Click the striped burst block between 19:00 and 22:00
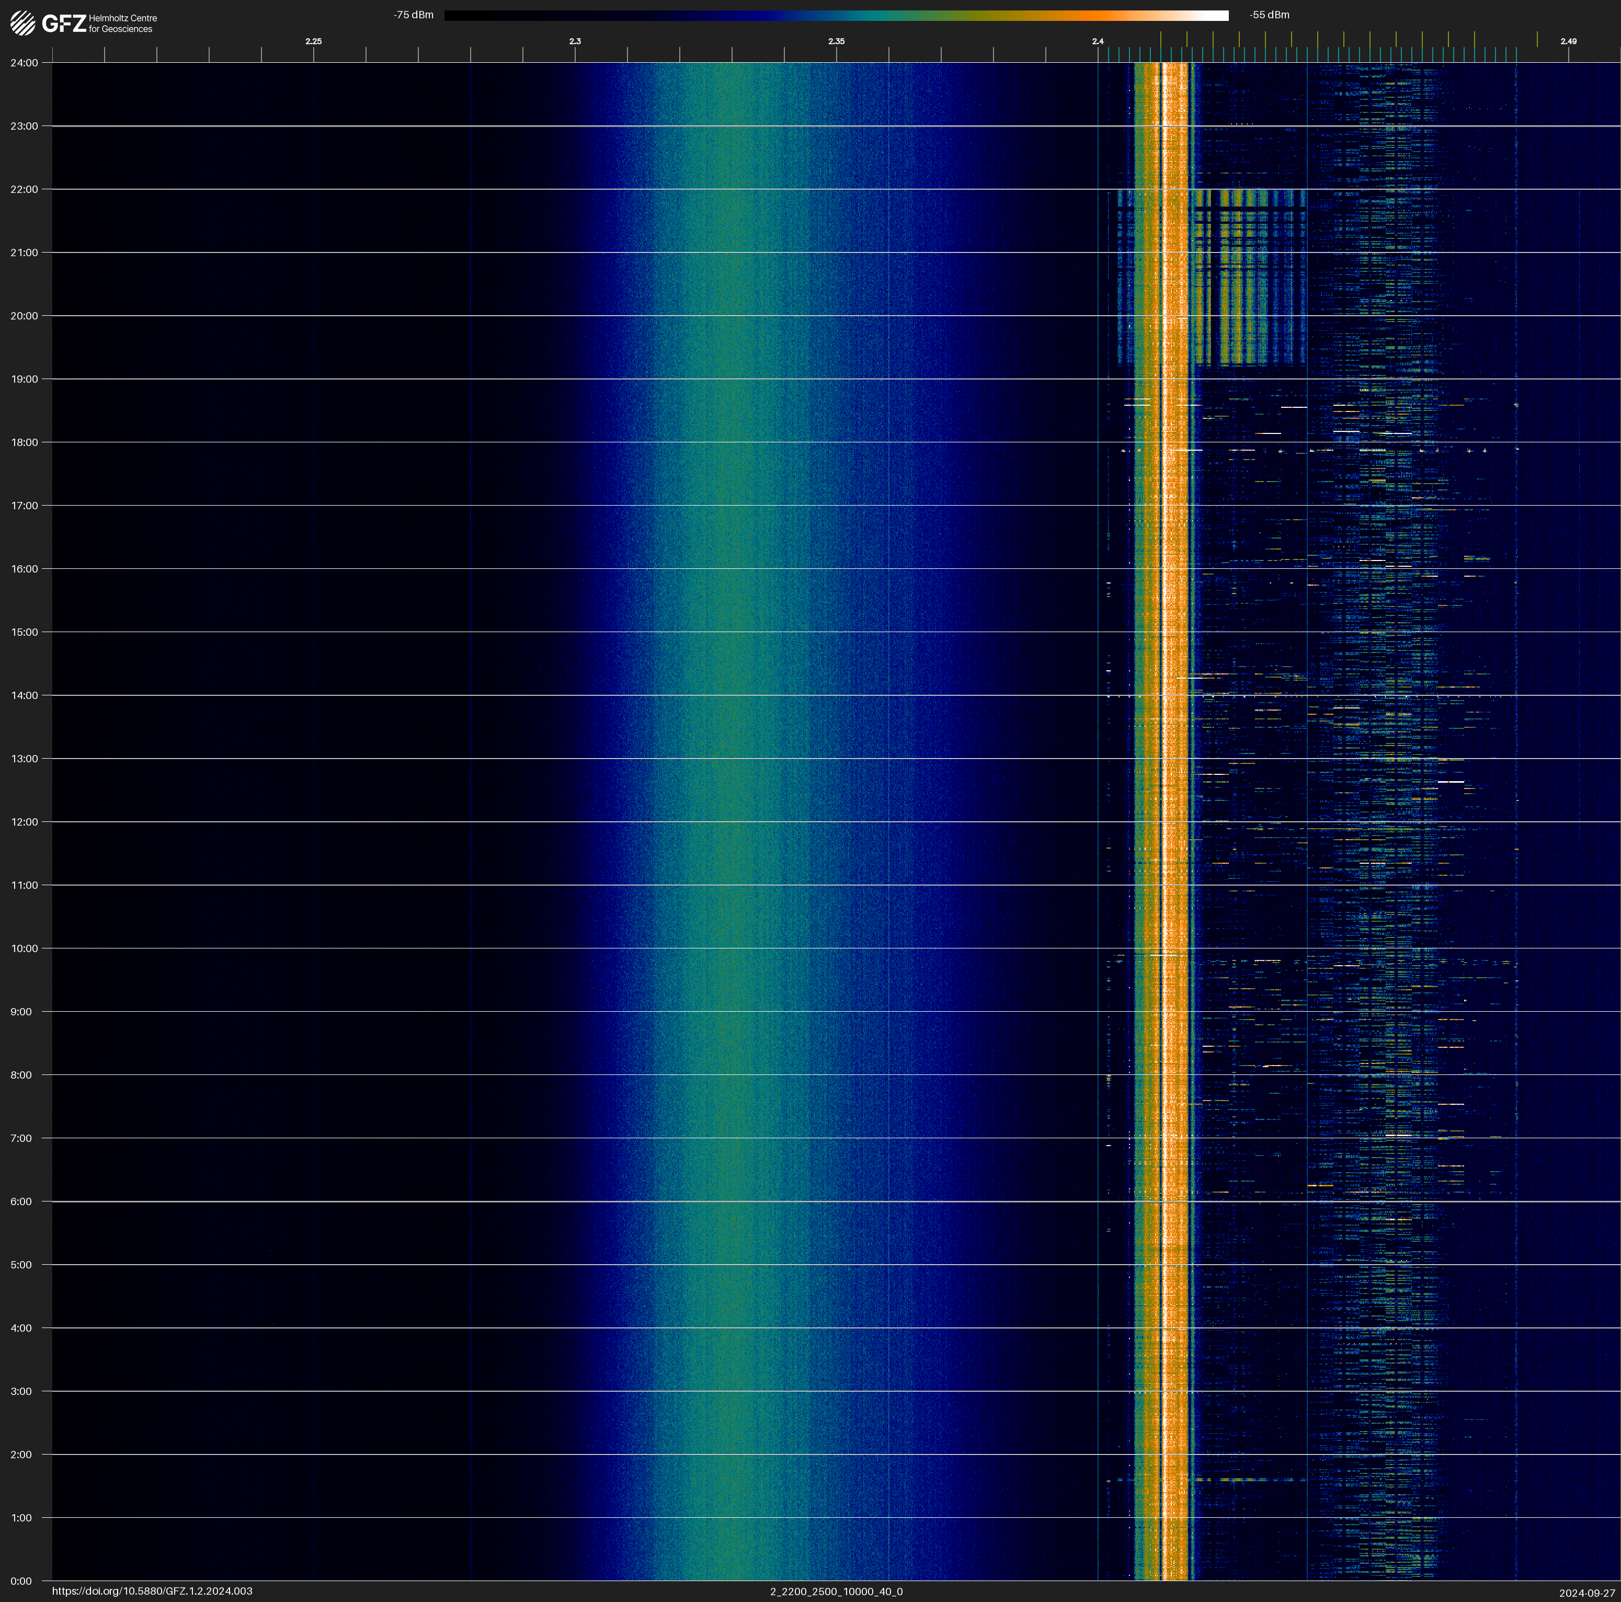The width and height of the screenshot is (1621, 1602). (1249, 277)
